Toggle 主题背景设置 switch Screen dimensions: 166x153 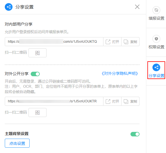pyautogui.click(x=135, y=134)
